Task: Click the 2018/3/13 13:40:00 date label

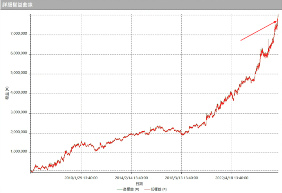Action: tap(181, 178)
